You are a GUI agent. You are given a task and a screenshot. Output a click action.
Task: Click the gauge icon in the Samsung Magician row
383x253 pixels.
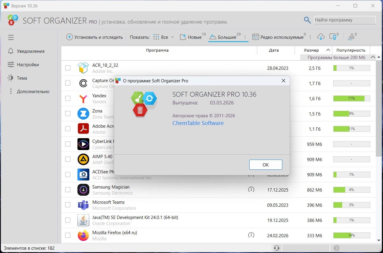(x=251, y=189)
